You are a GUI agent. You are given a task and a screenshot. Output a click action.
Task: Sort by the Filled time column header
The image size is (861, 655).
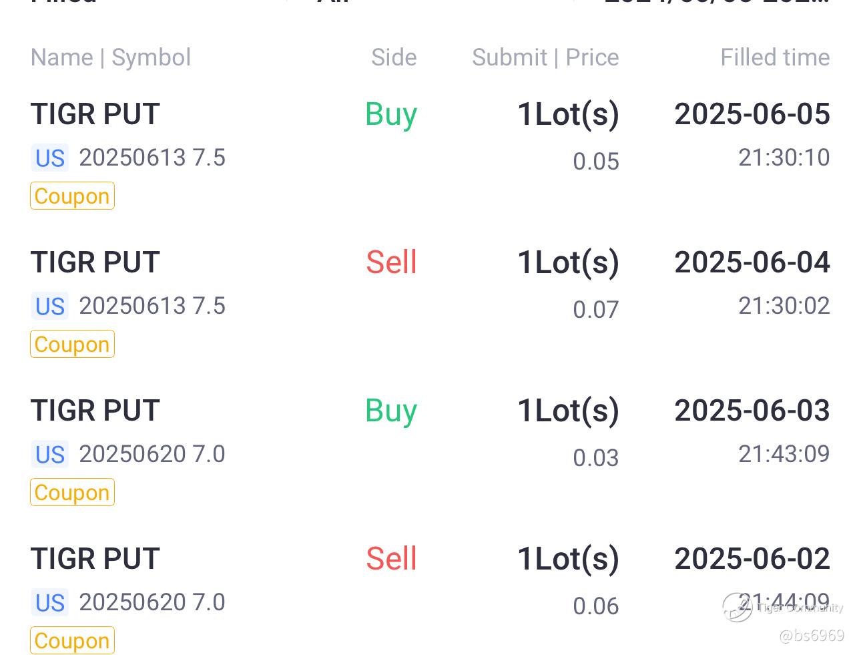[x=775, y=57]
